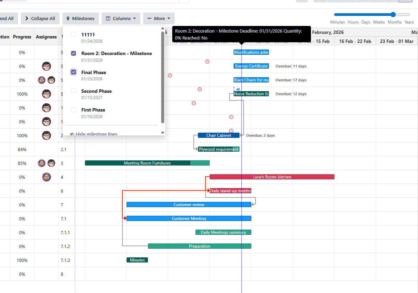Click Hide milestone lines link
This screenshot has width=418, height=293.
(x=96, y=134)
